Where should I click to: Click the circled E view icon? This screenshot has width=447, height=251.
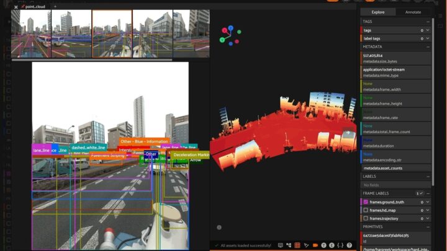(x=332, y=245)
